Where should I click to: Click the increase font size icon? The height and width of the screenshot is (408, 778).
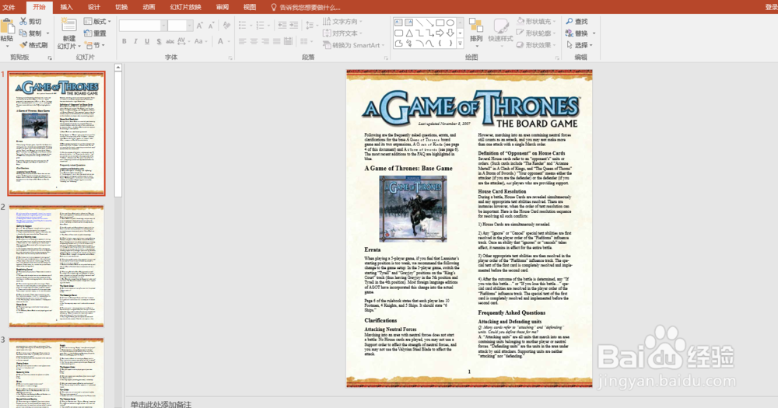pyautogui.click(x=199, y=26)
